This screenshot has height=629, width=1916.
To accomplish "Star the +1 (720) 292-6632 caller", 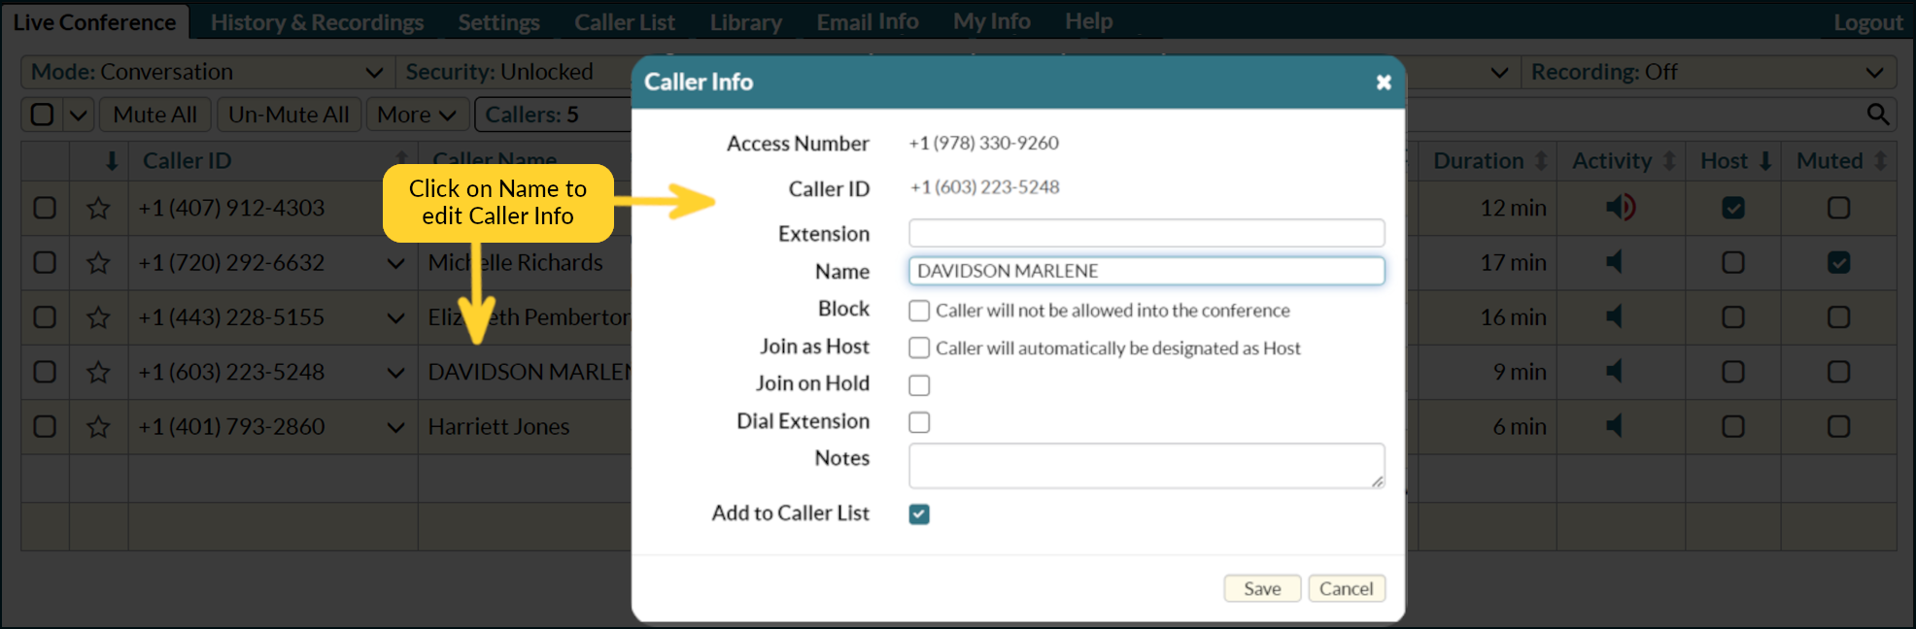I will click(98, 263).
